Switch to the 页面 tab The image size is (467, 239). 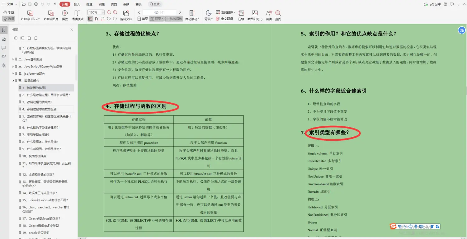click(114, 4)
